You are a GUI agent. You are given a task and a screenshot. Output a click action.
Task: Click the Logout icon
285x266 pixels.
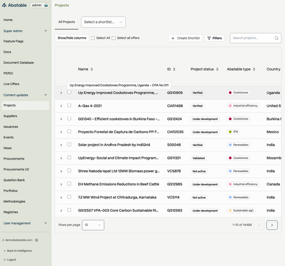(5, 260)
